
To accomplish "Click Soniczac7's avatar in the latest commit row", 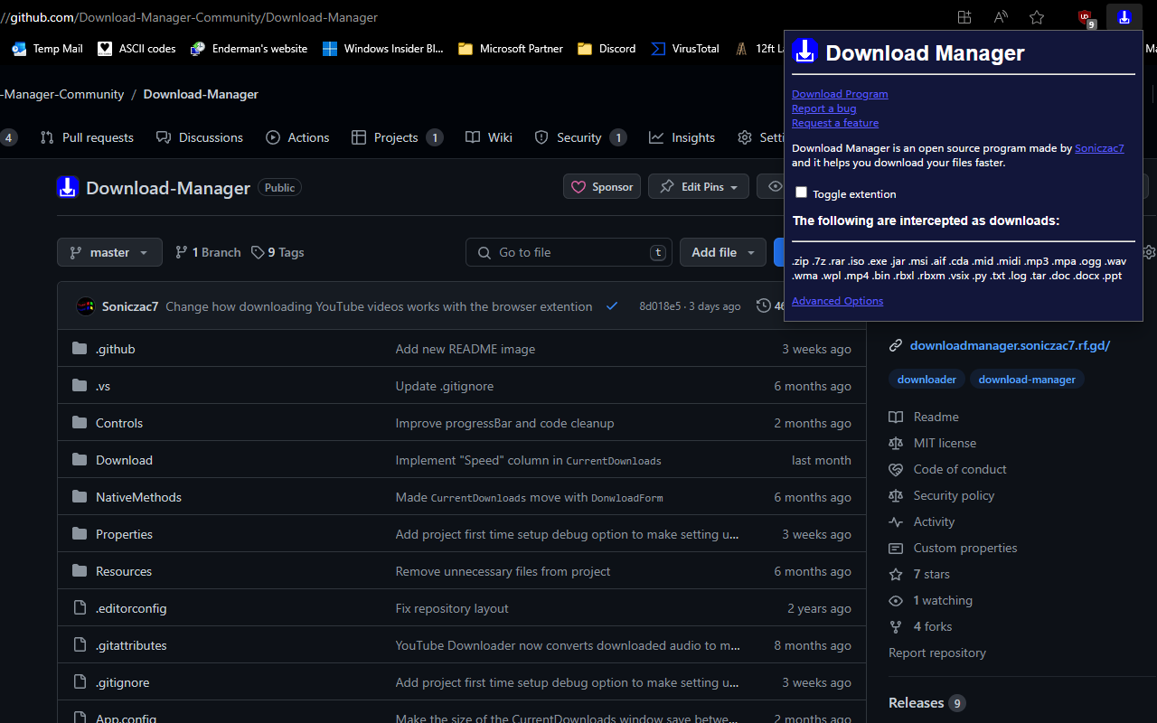I will tap(86, 306).
